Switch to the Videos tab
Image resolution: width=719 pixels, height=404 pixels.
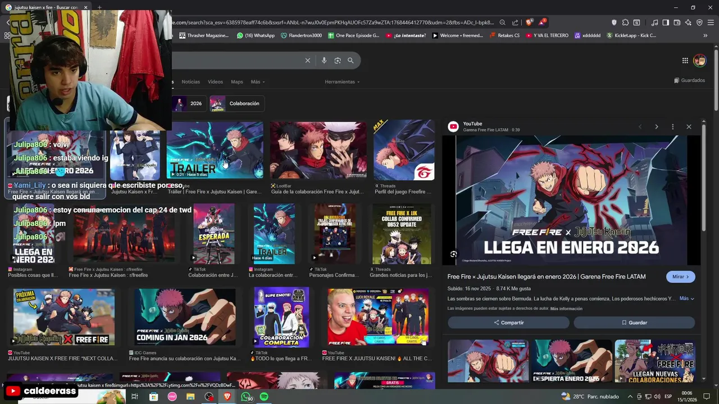[215, 82]
